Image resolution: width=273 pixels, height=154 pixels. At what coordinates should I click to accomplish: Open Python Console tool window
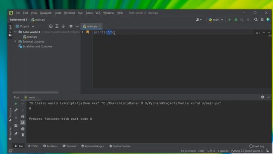click(120, 146)
